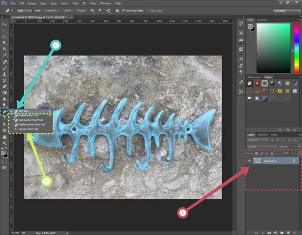This screenshot has height=235, width=302.
Task: Choose the Hand tool
Action: coord(4,137)
